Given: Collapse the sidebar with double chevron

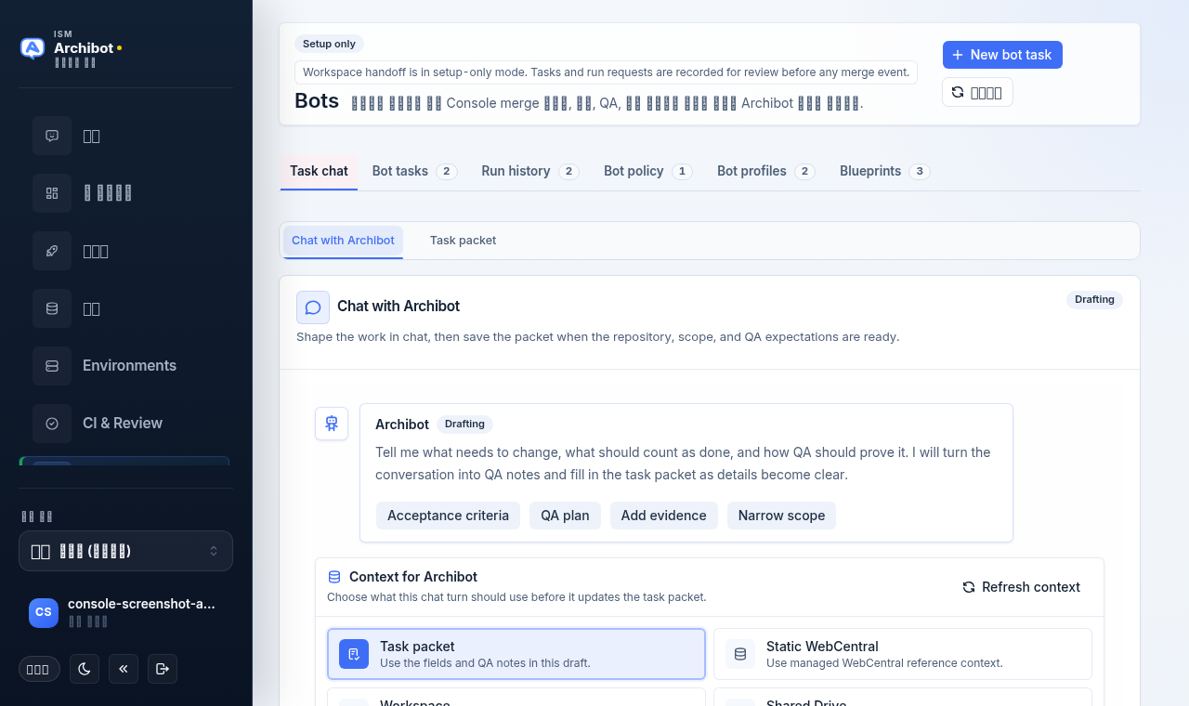Looking at the screenshot, I should (x=124, y=669).
